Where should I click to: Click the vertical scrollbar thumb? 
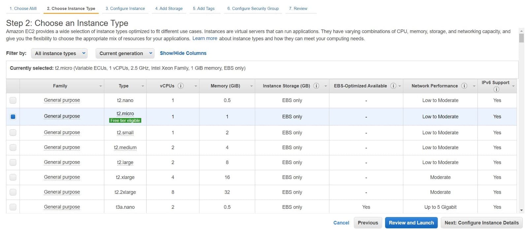click(521, 38)
